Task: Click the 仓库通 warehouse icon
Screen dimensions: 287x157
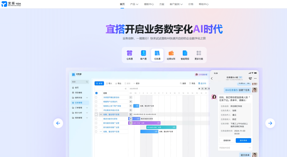Action: [x=129, y=53]
